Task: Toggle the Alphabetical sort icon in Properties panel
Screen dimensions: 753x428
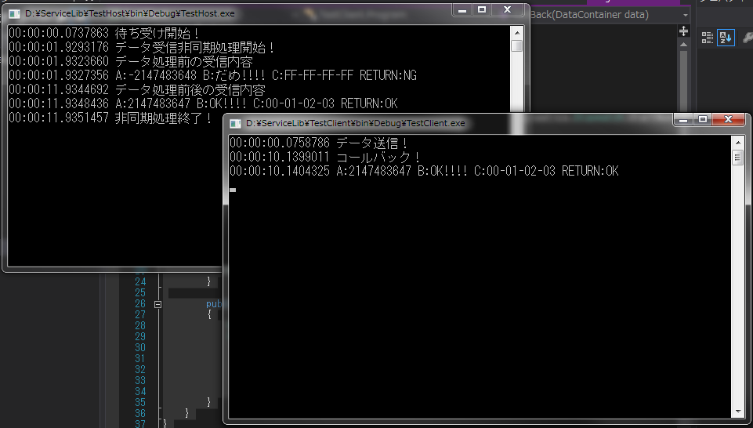Action: pyautogui.click(x=726, y=38)
